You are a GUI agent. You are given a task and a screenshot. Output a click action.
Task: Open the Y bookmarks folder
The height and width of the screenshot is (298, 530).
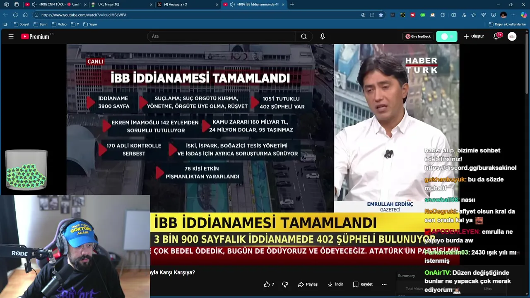tap(75, 24)
